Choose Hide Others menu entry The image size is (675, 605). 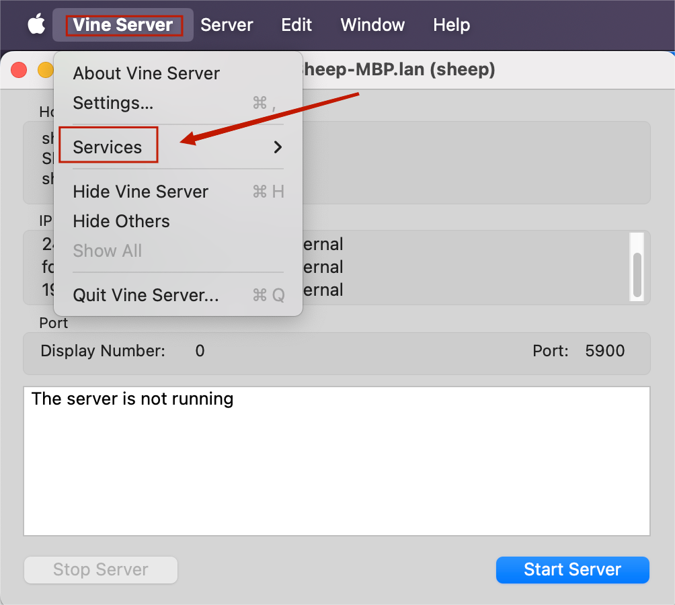[121, 221]
